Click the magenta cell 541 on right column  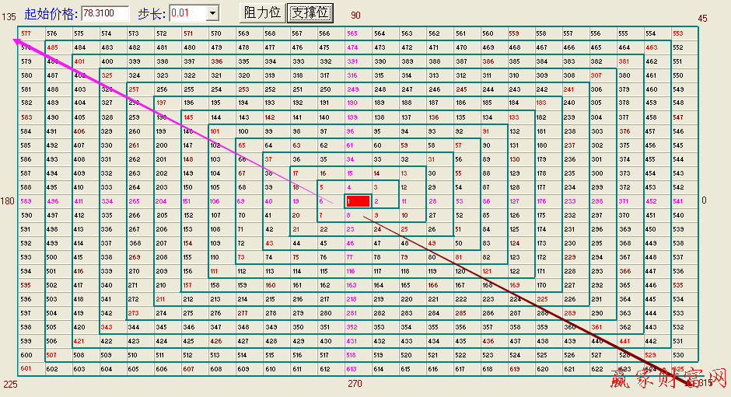[x=677, y=201]
